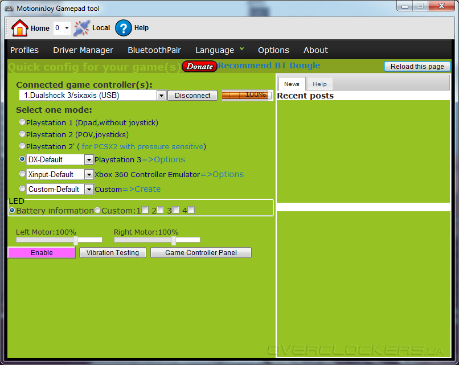
Task: Check LED custom checkbox 1
Action: click(145, 210)
